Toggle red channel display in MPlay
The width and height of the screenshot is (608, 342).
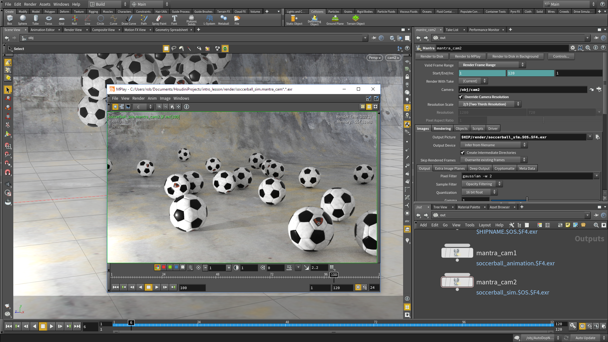(x=164, y=267)
